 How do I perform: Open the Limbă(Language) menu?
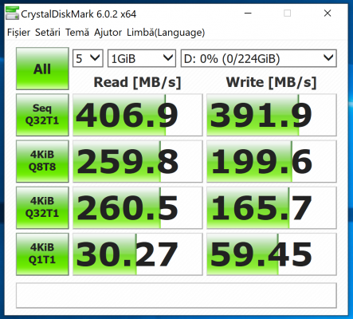tap(166, 33)
